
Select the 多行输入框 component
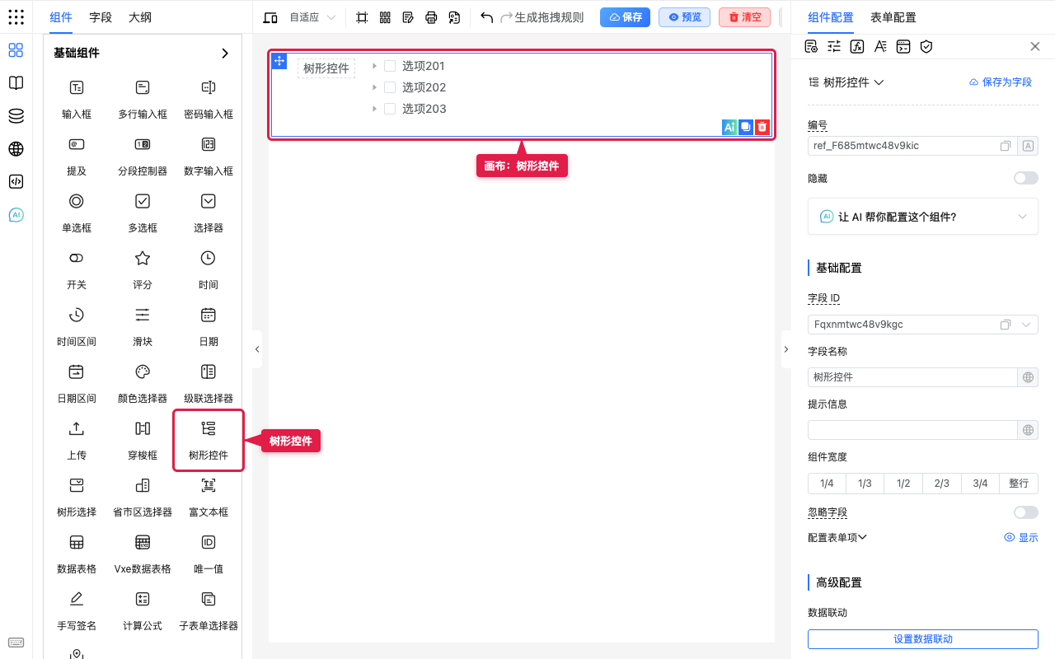coord(143,99)
